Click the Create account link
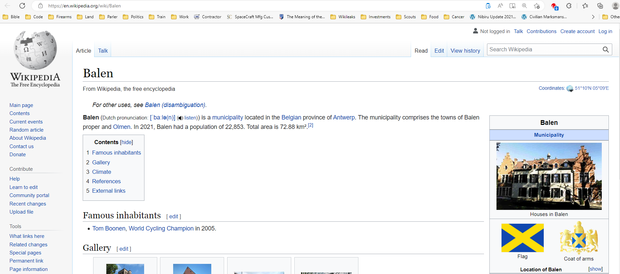620x274 pixels. pyautogui.click(x=577, y=31)
